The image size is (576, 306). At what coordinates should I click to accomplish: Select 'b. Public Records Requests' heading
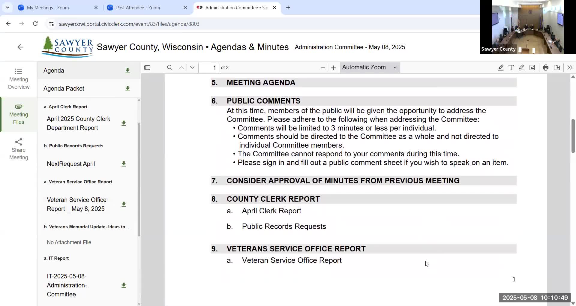[x=73, y=146]
